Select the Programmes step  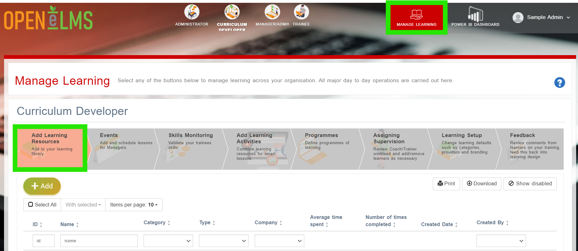pyautogui.click(x=328, y=149)
